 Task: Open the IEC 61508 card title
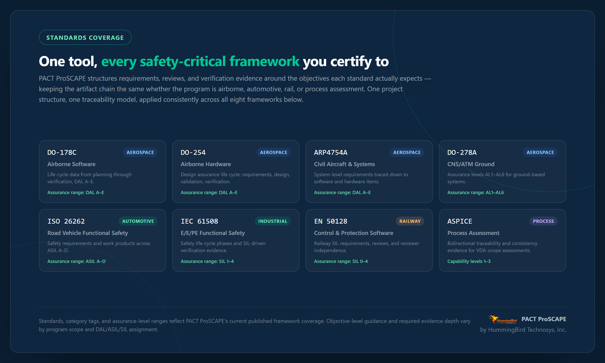[x=199, y=221]
